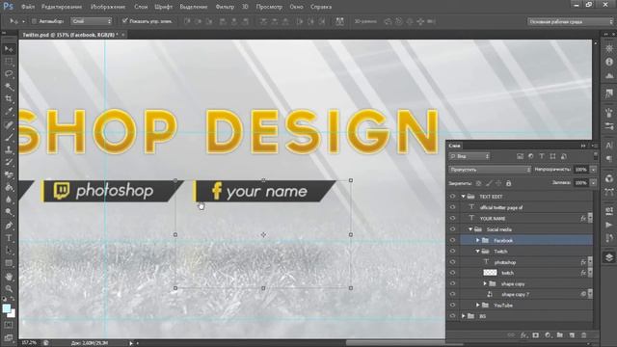The width and height of the screenshot is (617, 347).
Task: Open the Layers panel icon in right dock
Action: [609, 257]
